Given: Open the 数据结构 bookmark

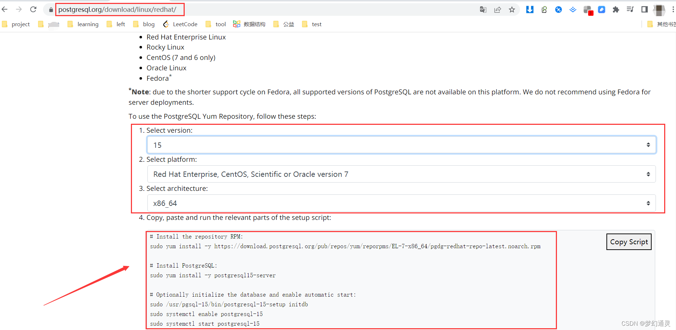Looking at the screenshot, I should pyautogui.click(x=249, y=24).
